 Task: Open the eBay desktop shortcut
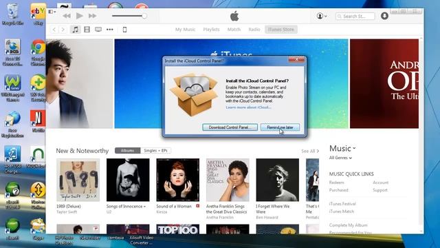coord(38,14)
